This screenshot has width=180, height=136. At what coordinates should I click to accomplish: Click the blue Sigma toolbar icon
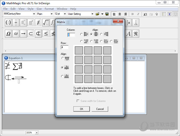point(169,14)
